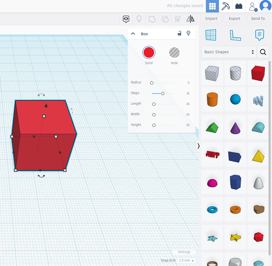Click the Group icon
Image resolution: width=272 pixels, height=266 pixels.
pos(152,19)
